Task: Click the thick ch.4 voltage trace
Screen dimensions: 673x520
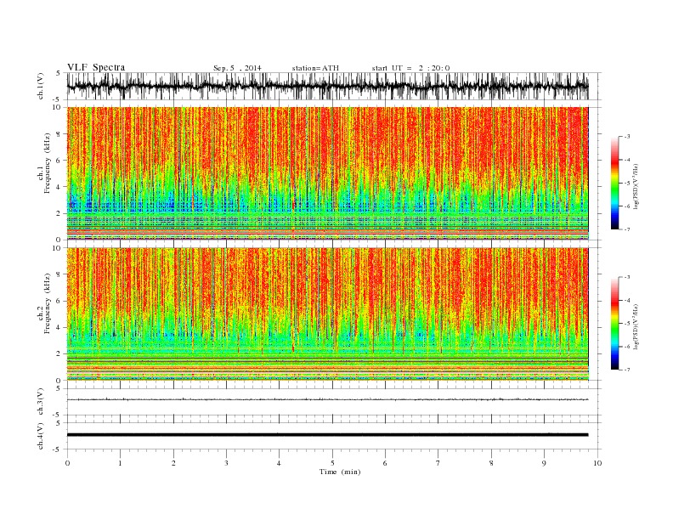Action: pyautogui.click(x=327, y=435)
